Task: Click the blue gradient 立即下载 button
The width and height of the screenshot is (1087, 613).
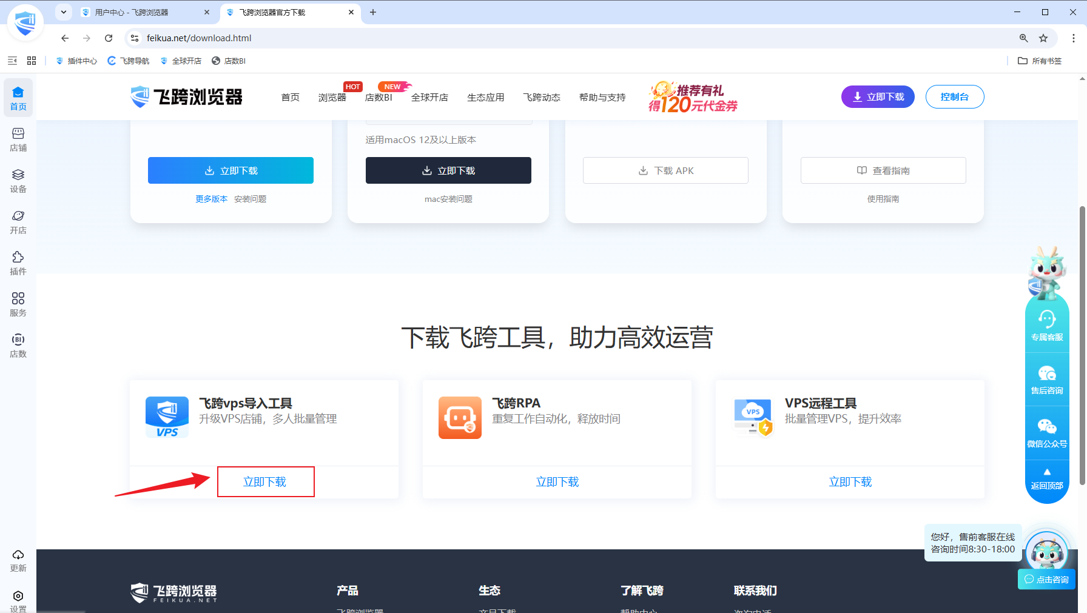Action: [x=231, y=170]
